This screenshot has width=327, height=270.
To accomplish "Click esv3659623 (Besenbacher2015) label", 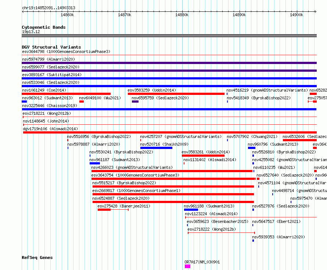I will tap(218, 221).
